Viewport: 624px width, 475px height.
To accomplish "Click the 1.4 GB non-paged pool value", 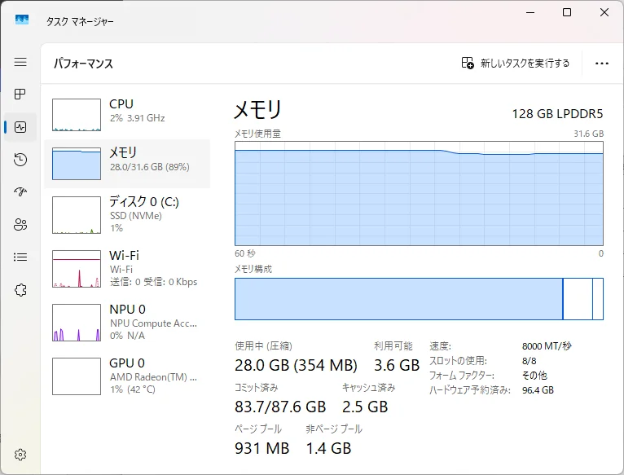I will [x=329, y=448].
